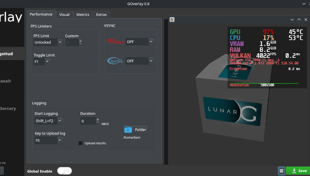Click the green Save button

coord(298,171)
